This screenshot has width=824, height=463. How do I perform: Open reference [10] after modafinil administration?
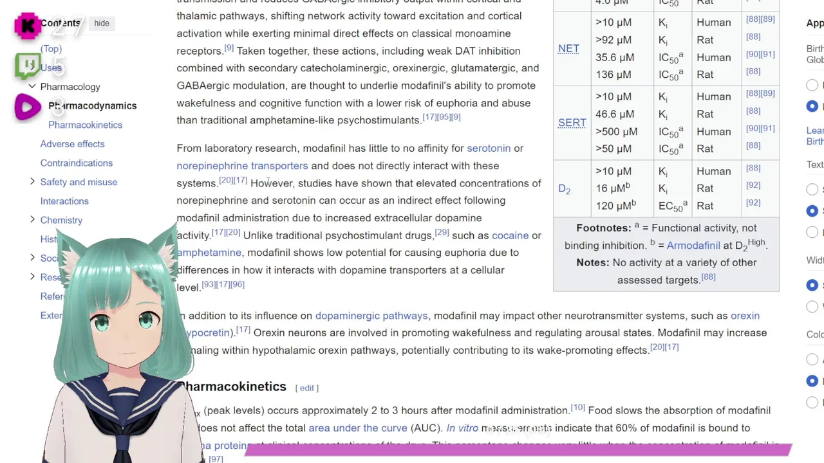point(577,407)
